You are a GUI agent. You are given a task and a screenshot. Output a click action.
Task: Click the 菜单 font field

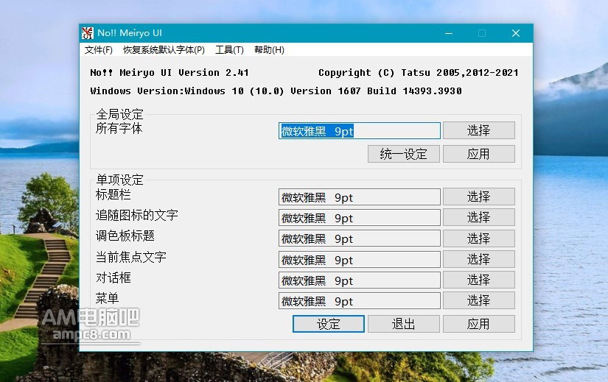coord(360,300)
